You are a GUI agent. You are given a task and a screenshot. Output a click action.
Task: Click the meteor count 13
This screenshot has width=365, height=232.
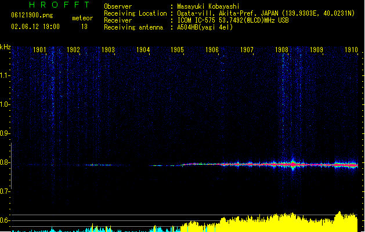[84, 27]
